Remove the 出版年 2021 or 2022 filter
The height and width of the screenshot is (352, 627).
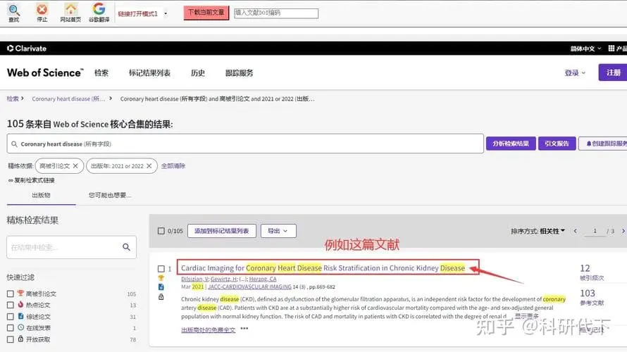(149, 166)
